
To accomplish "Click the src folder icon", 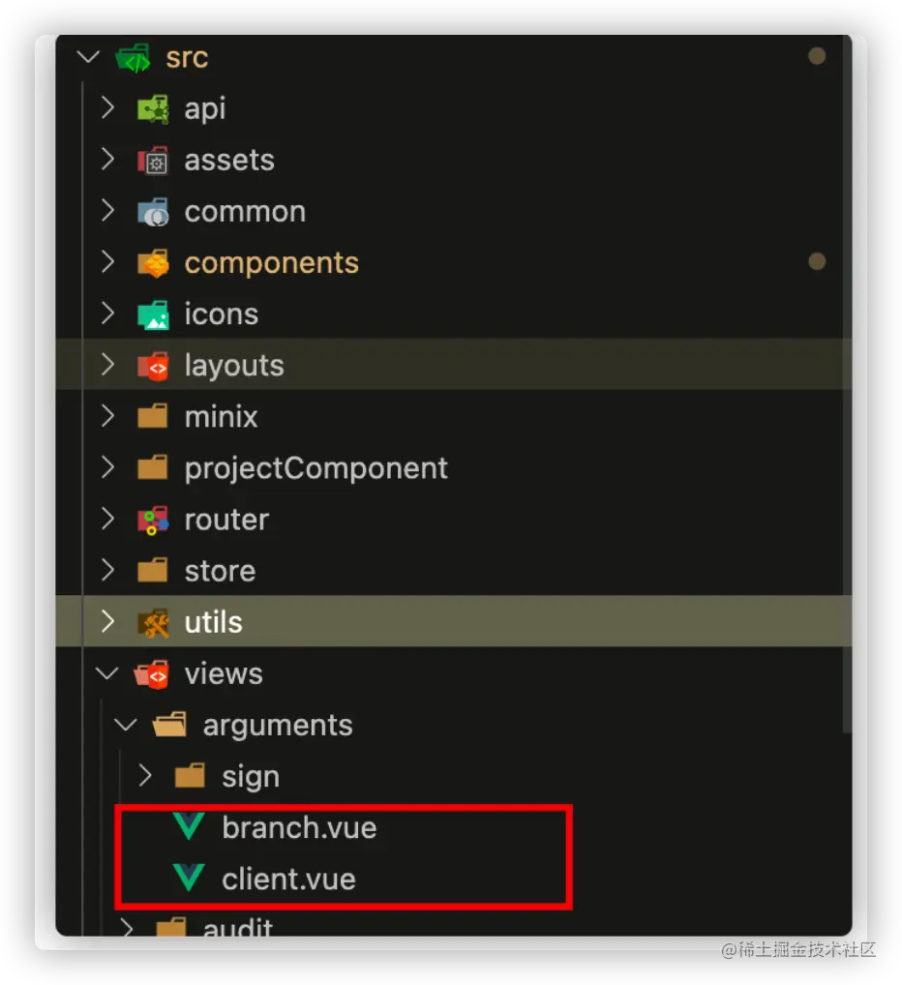I will coord(134,58).
